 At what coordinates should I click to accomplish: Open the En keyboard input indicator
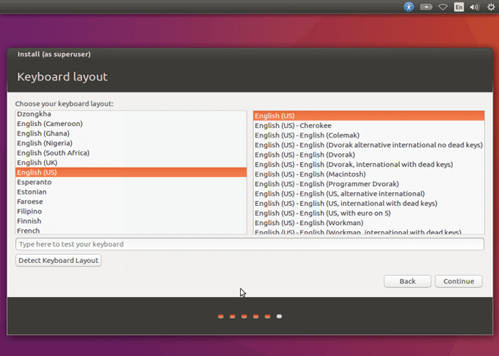tap(458, 6)
